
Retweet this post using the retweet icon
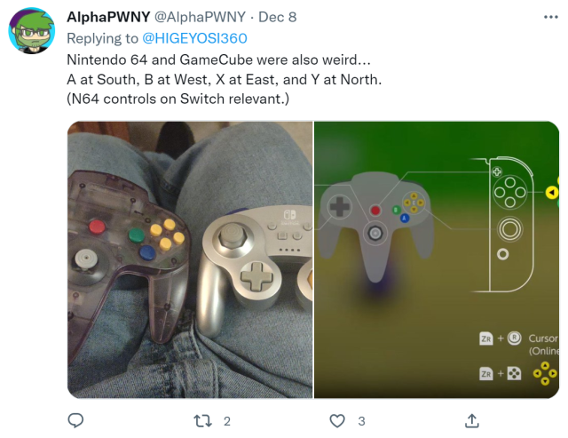pyautogui.click(x=202, y=421)
